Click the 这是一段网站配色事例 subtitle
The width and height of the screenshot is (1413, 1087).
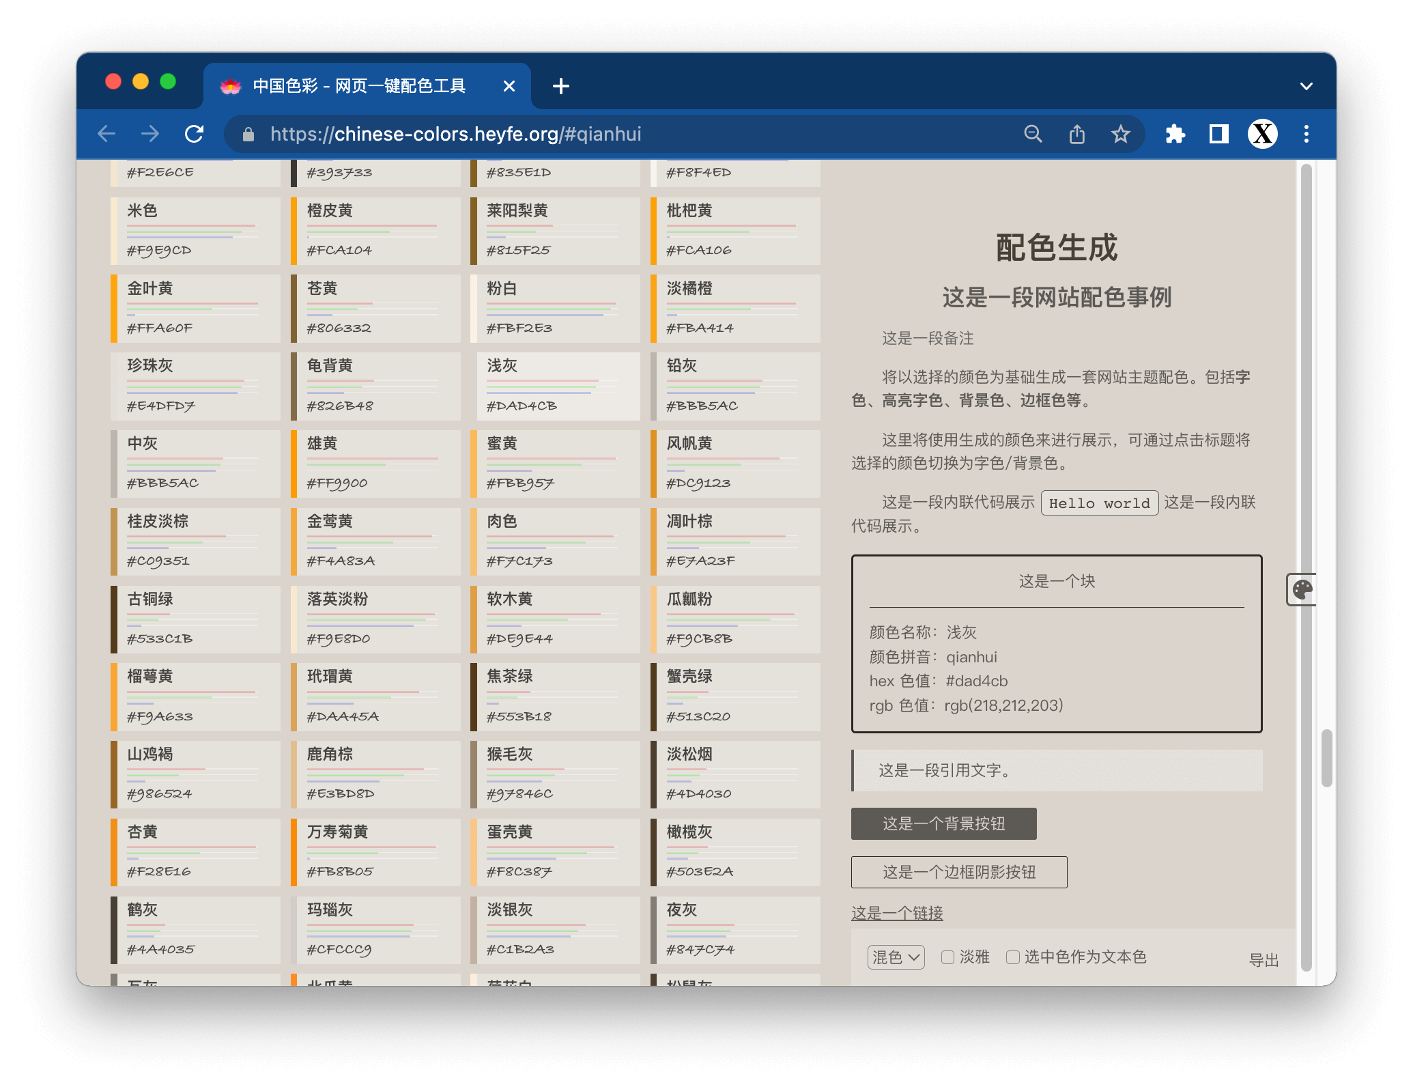[1057, 297]
